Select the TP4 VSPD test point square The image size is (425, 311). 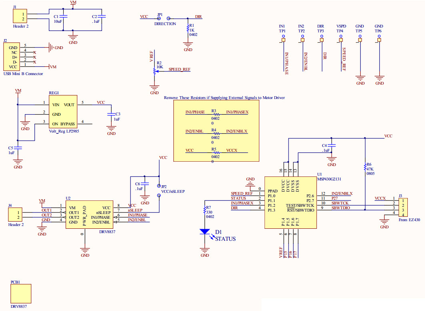[x=341, y=40]
